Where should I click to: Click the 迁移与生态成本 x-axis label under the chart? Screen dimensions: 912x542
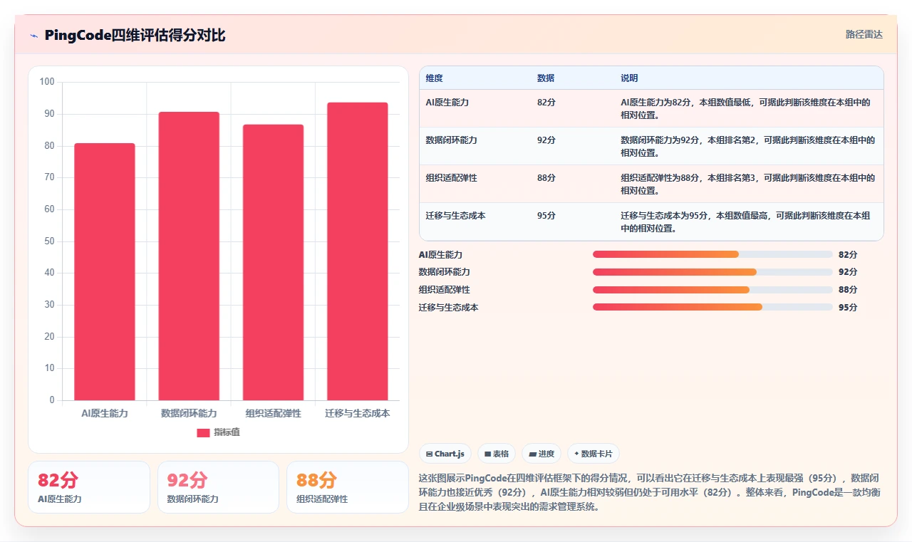(357, 414)
